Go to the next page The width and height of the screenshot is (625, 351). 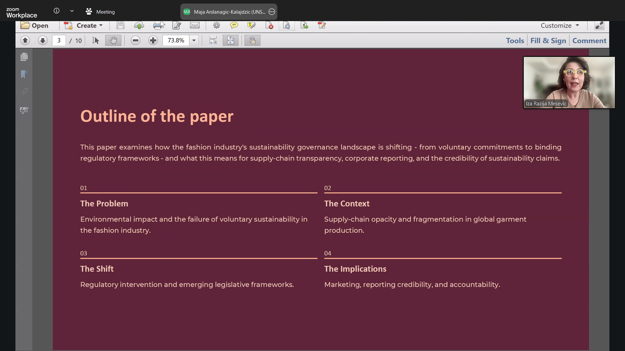42,40
